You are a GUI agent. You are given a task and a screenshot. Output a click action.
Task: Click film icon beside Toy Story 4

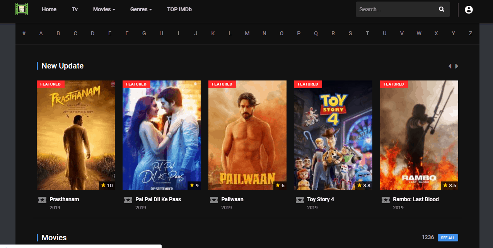pyautogui.click(x=300, y=200)
